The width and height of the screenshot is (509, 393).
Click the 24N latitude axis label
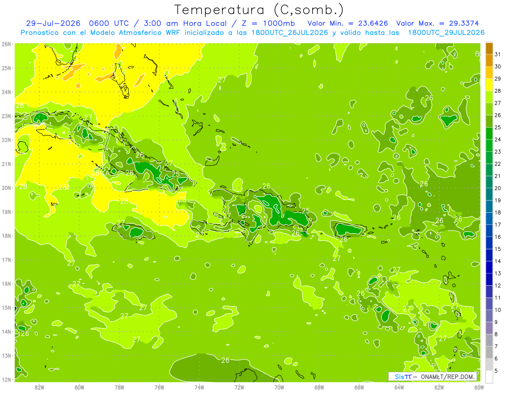tap(6, 92)
